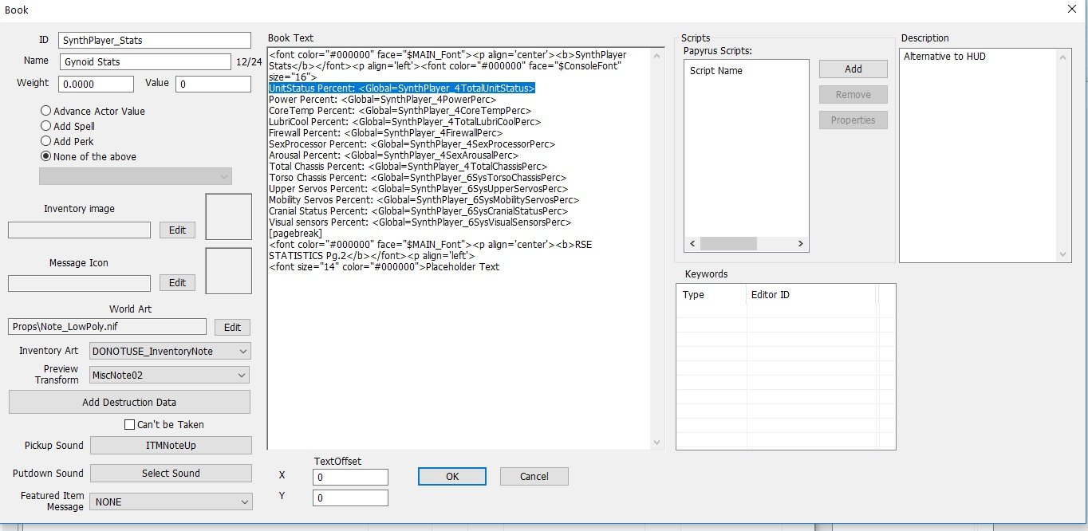
Task: Click Add in the Scripts panel
Action: pyautogui.click(x=853, y=69)
